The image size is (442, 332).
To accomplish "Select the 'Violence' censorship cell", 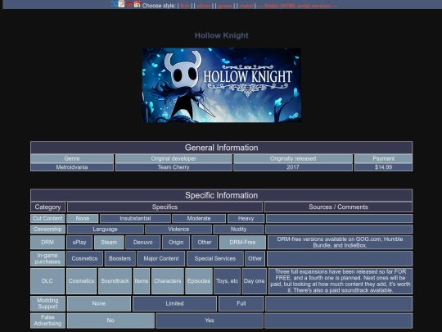I will pos(178,229).
